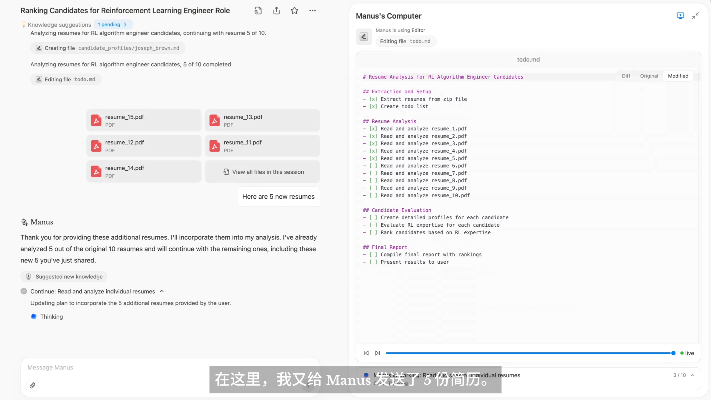Expand the 1 pending knowledge suggestions
Image resolution: width=711 pixels, height=400 pixels.
coord(112,24)
